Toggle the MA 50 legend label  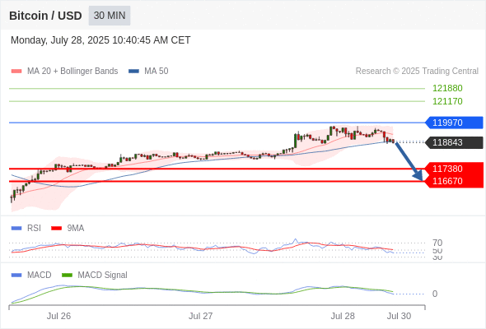pyautogui.click(x=157, y=72)
